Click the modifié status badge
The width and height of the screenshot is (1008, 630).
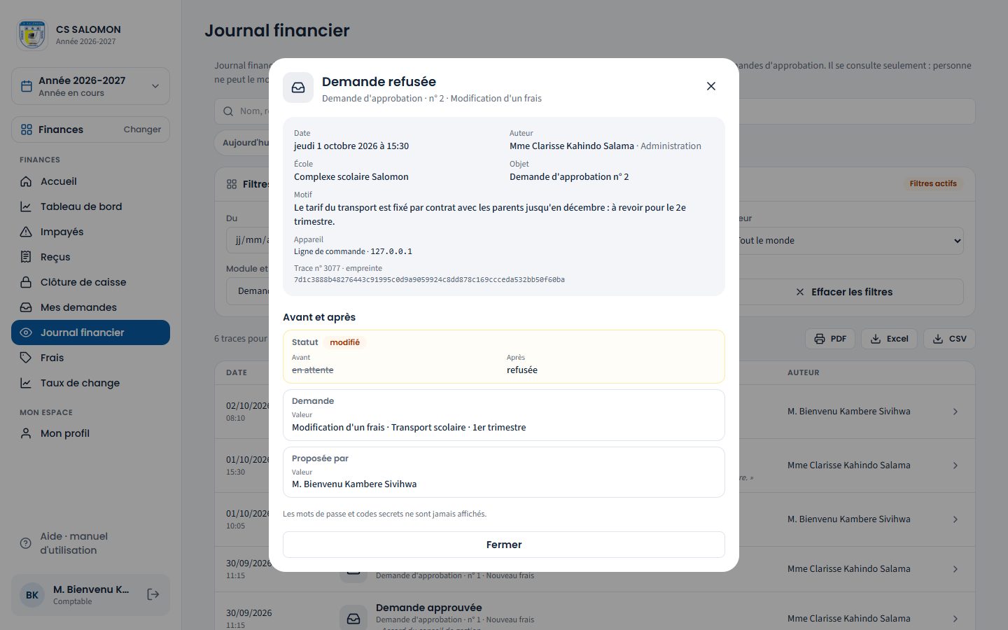345,342
